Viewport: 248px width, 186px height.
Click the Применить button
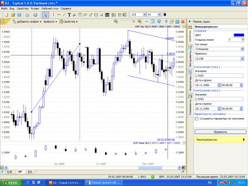click(x=220, y=132)
